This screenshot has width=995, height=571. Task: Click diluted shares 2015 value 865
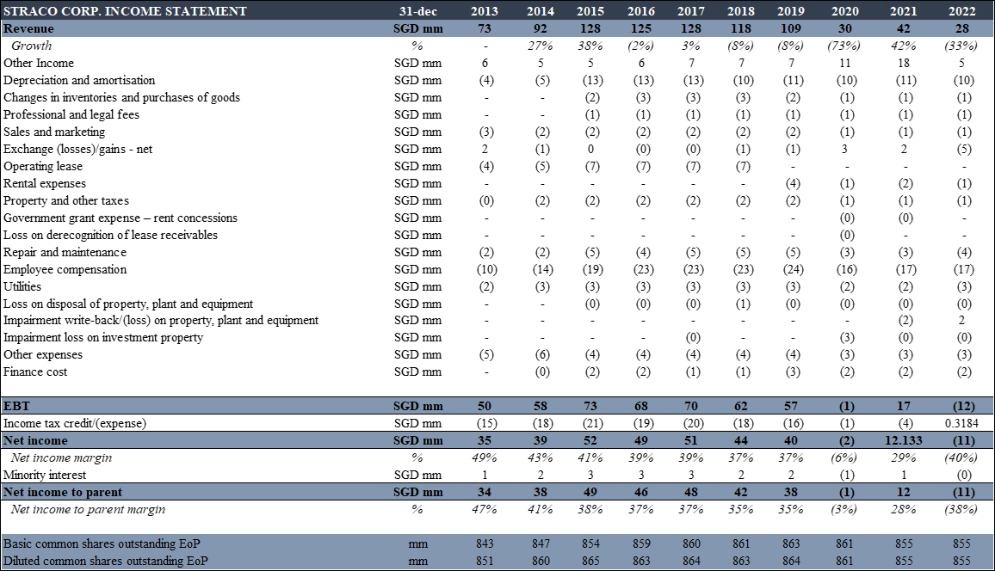click(x=590, y=560)
